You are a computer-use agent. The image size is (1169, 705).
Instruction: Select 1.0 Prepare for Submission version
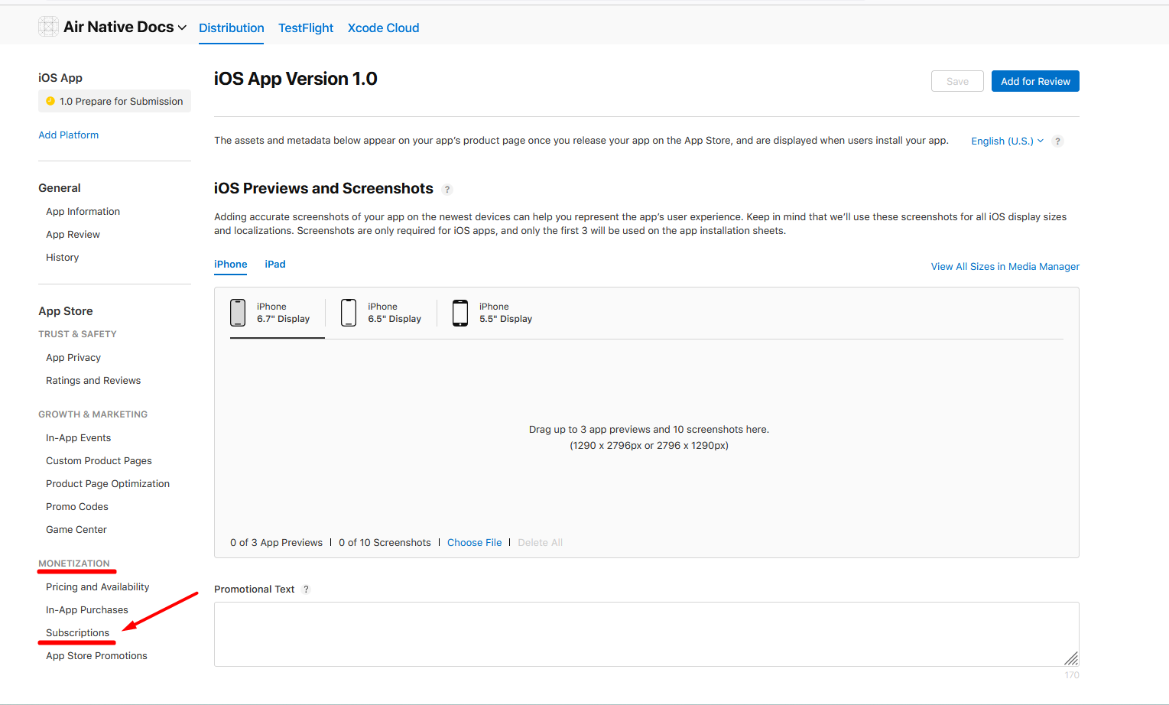pos(115,101)
